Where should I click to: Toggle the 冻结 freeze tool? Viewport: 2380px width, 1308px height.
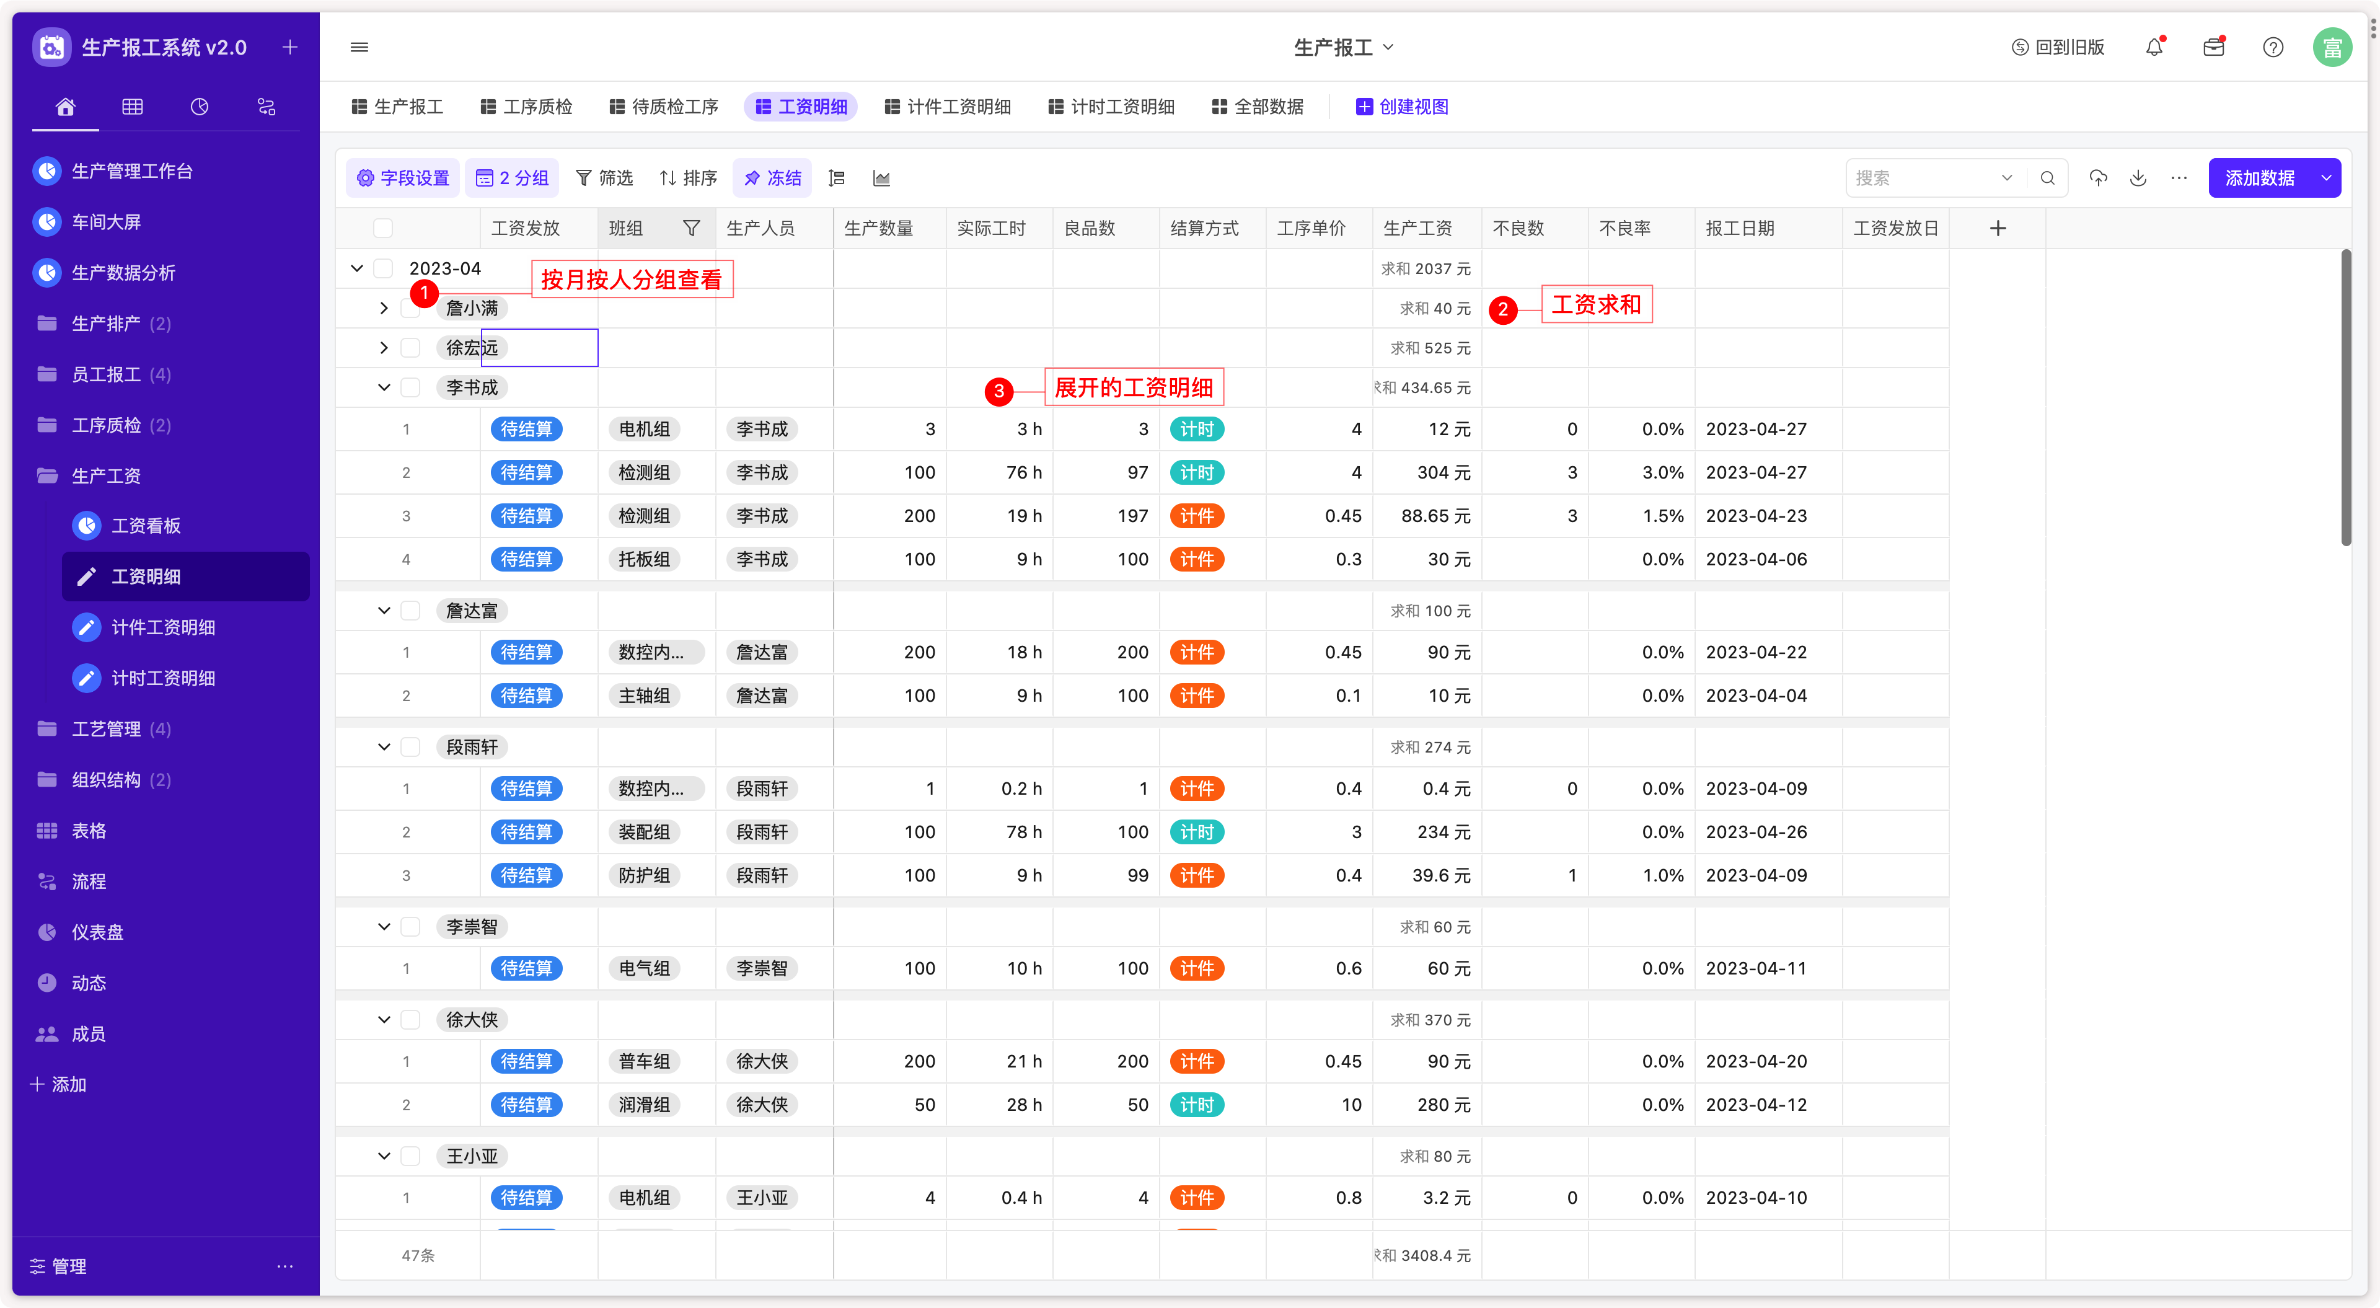[x=772, y=179]
